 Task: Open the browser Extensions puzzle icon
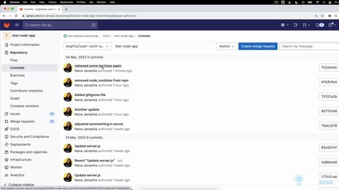click(329, 16)
